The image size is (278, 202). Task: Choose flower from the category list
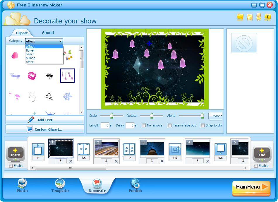point(31,50)
